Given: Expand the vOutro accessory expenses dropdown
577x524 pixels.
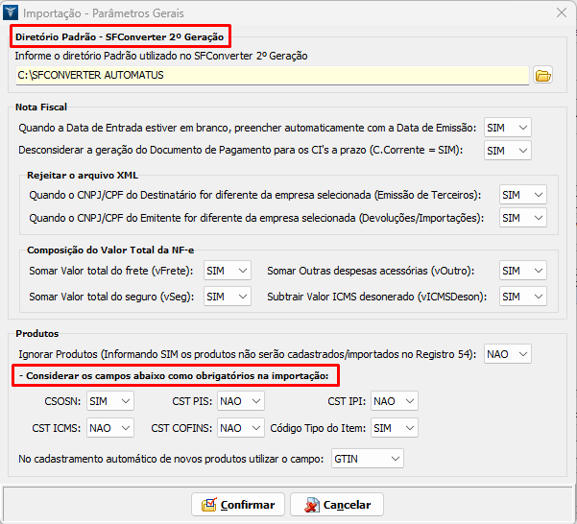Looking at the screenshot, I should pyautogui.click(x=523, y=272).
